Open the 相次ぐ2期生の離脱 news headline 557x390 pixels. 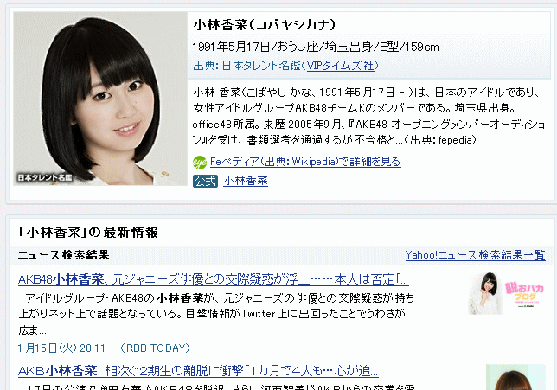198,371
